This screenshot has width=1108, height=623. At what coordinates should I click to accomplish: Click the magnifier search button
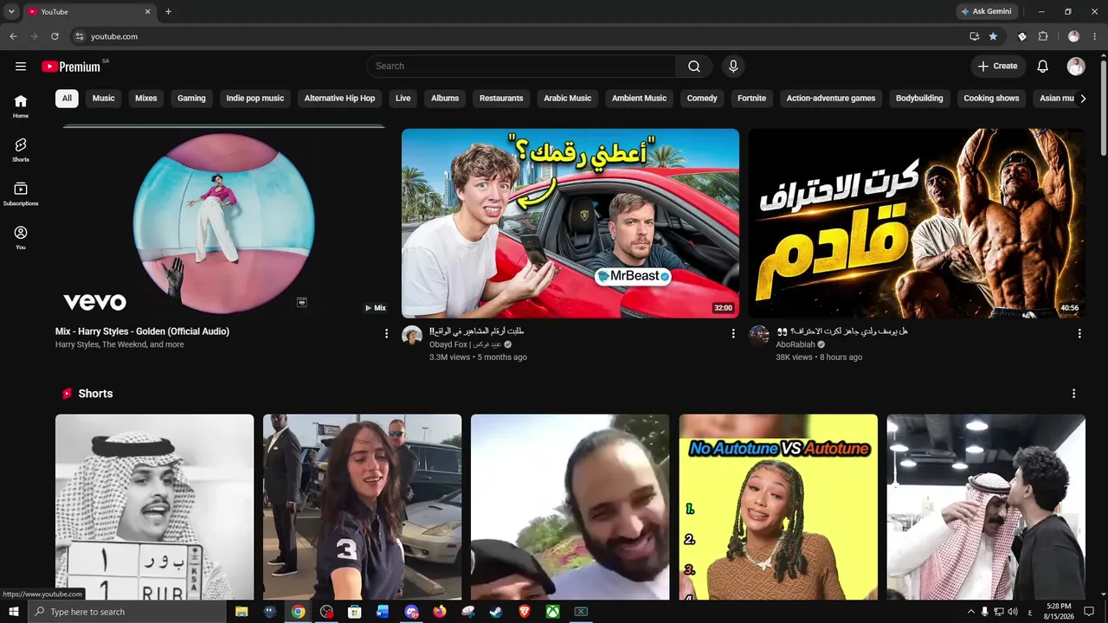[x=694, y=67]
